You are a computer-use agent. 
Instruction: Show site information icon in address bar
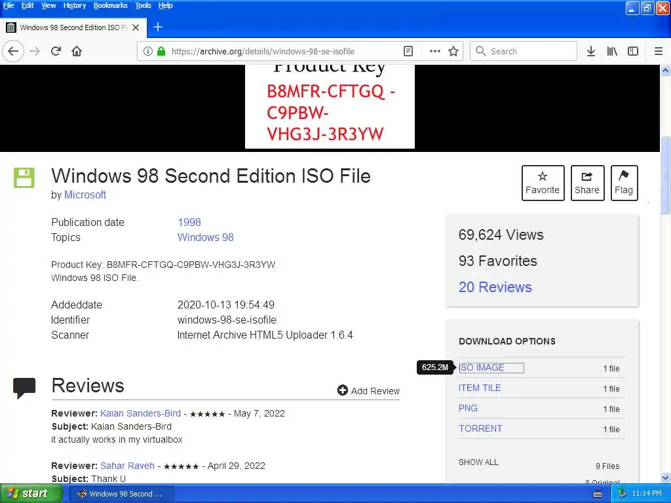[147, 51]
